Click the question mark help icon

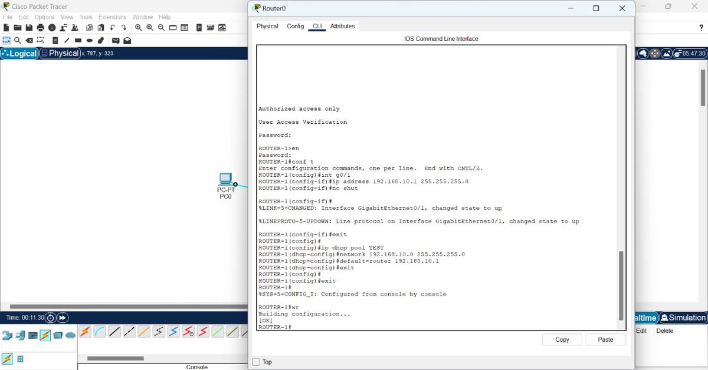(x=701, y=28)
